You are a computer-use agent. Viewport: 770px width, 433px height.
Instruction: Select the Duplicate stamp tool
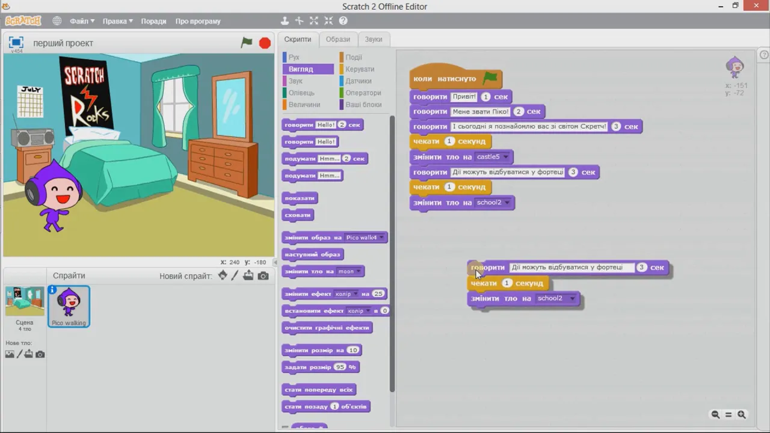pyautogui.click(x=286, y=21)
